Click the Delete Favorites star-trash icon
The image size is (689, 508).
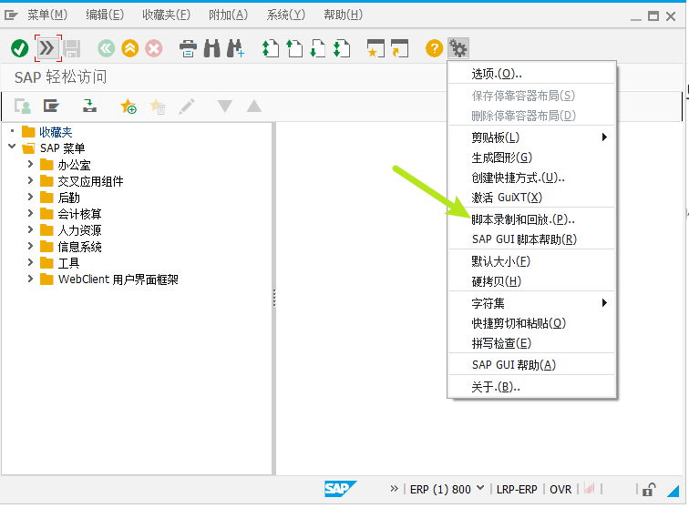pyautogui.click(x=158, y=107)
